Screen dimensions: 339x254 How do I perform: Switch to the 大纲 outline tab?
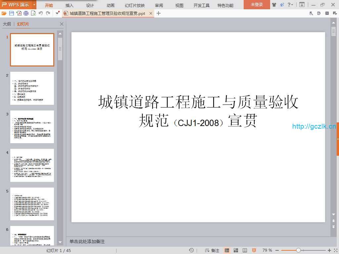[7, 24]
